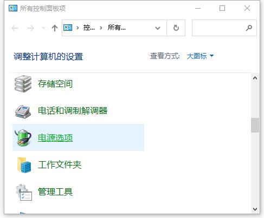This screenshot has height=218, width=264.
Task: Click the 存储空间 link
Action: coord(55,84)
